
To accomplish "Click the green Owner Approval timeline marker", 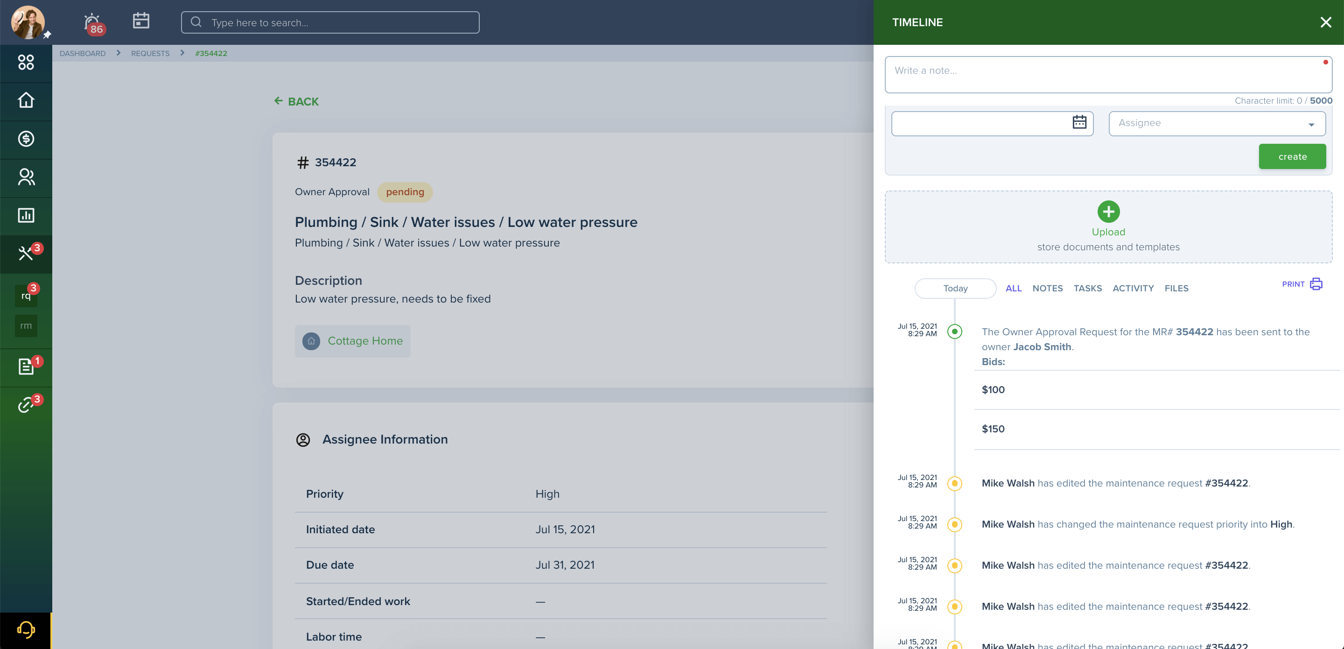I will pos(954,332).
